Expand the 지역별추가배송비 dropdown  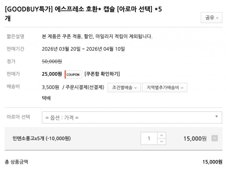[x=164, y=88]
